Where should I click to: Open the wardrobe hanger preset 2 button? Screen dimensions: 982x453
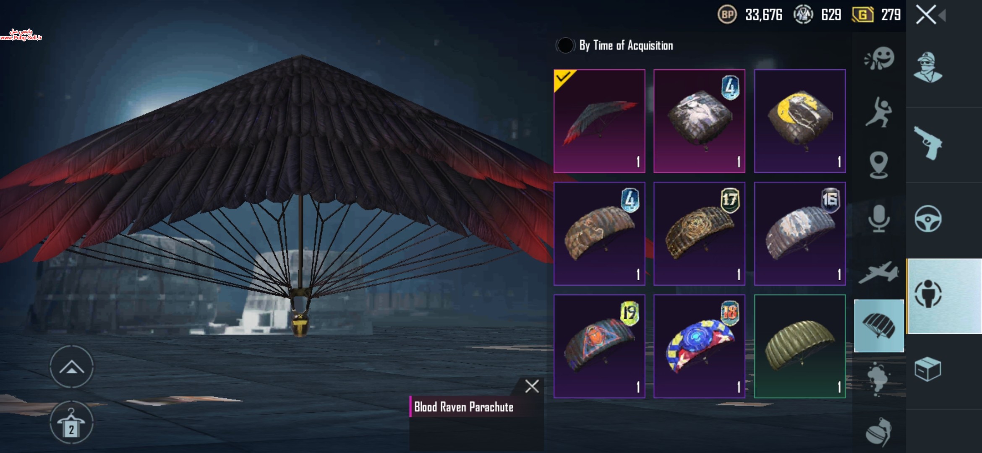click(x=72, y=423)
